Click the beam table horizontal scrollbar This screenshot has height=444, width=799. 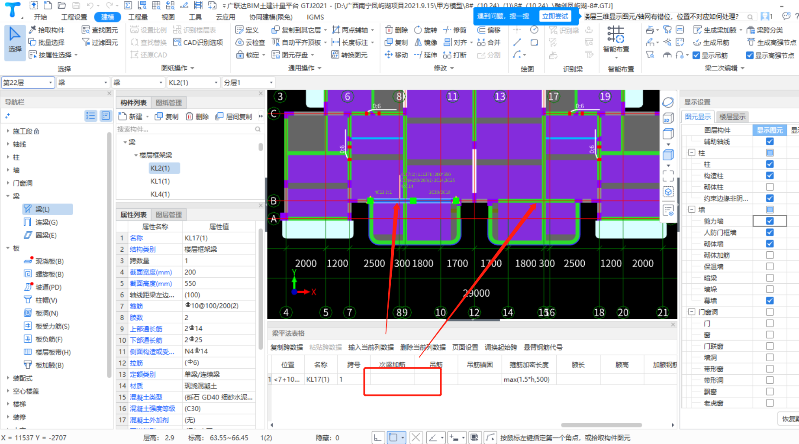[601, 425]
